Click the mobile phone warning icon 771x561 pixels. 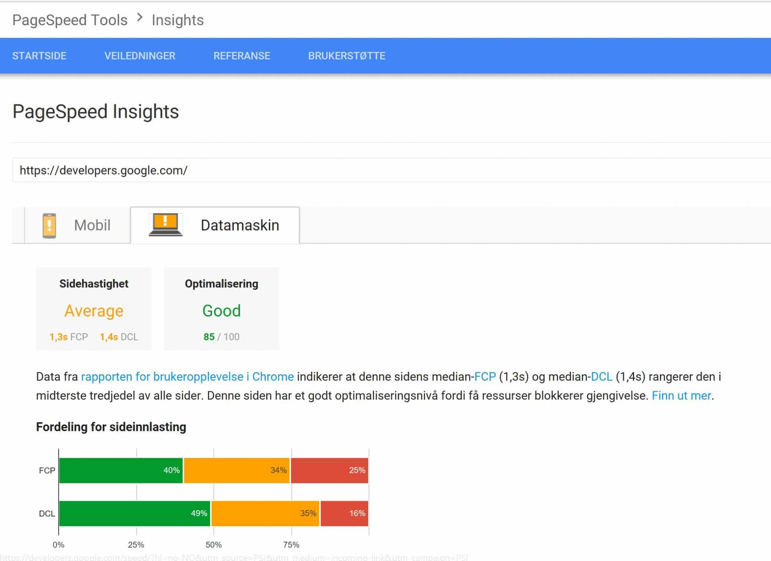click(49, 225)
